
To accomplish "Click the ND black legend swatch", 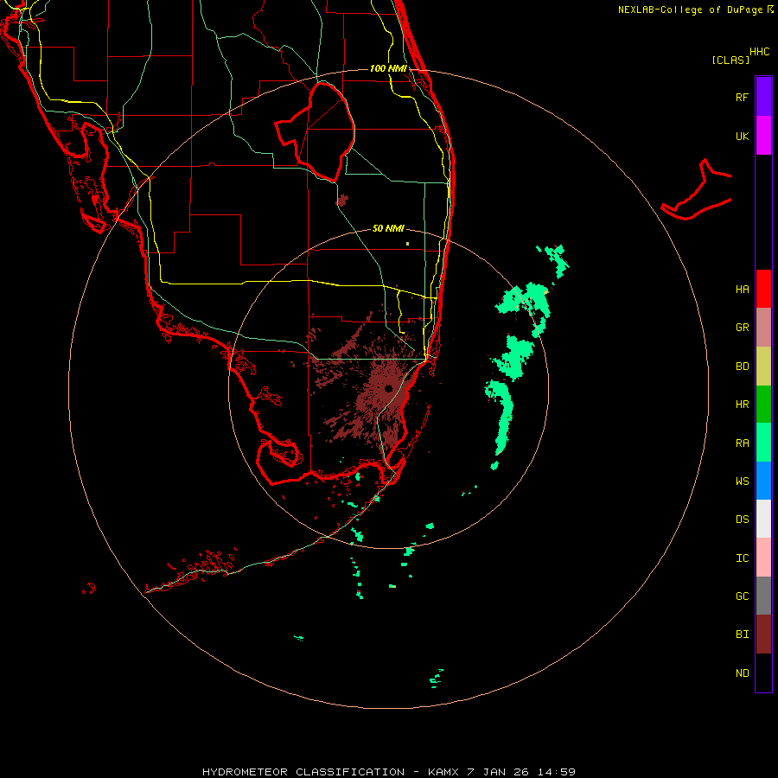I will click(763, 673).
